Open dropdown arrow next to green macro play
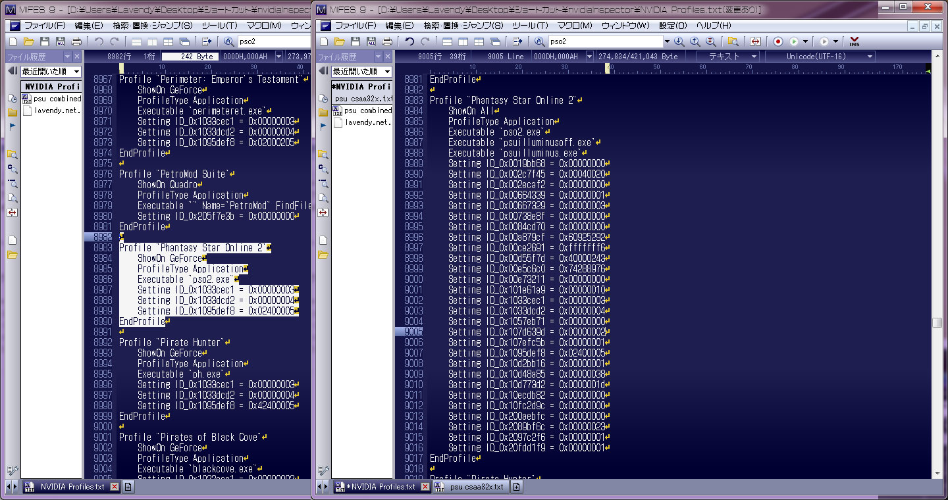Screen dimensions: 948x500 point(805,41)
